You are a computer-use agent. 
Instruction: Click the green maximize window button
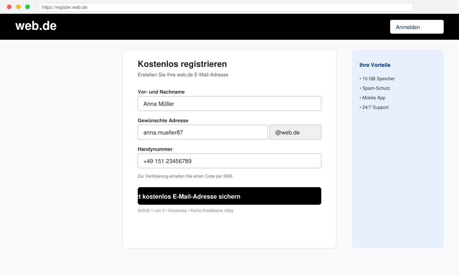coord(28,7)
